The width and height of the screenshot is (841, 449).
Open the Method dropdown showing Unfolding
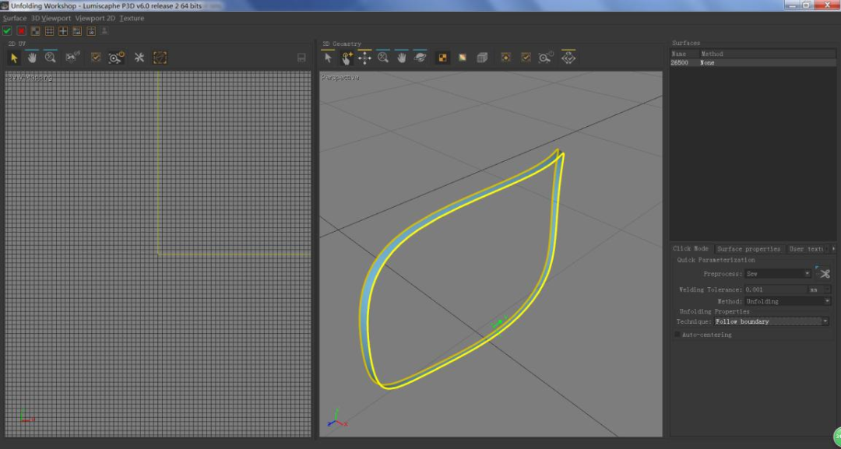point(786,301)
